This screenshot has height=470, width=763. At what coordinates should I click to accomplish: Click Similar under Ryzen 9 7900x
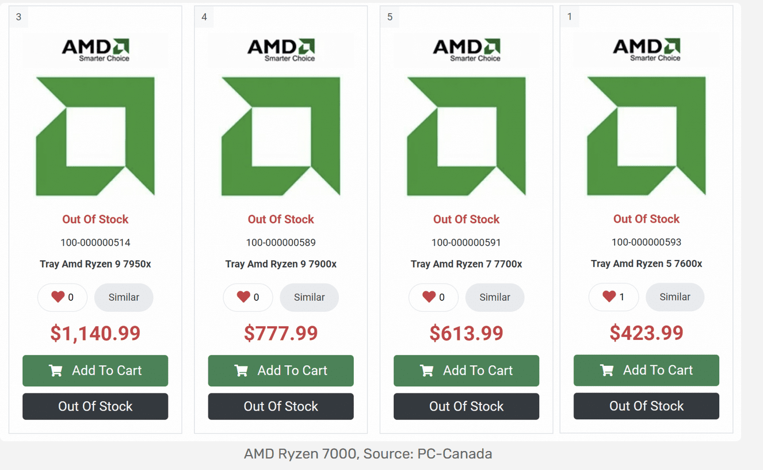(309, 297)
